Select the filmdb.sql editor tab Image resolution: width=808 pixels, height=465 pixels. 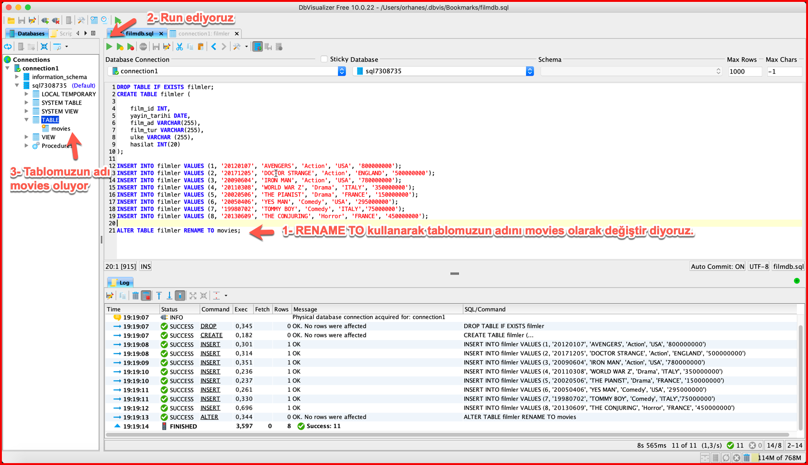pyautogui.click(x=139, y=33)
